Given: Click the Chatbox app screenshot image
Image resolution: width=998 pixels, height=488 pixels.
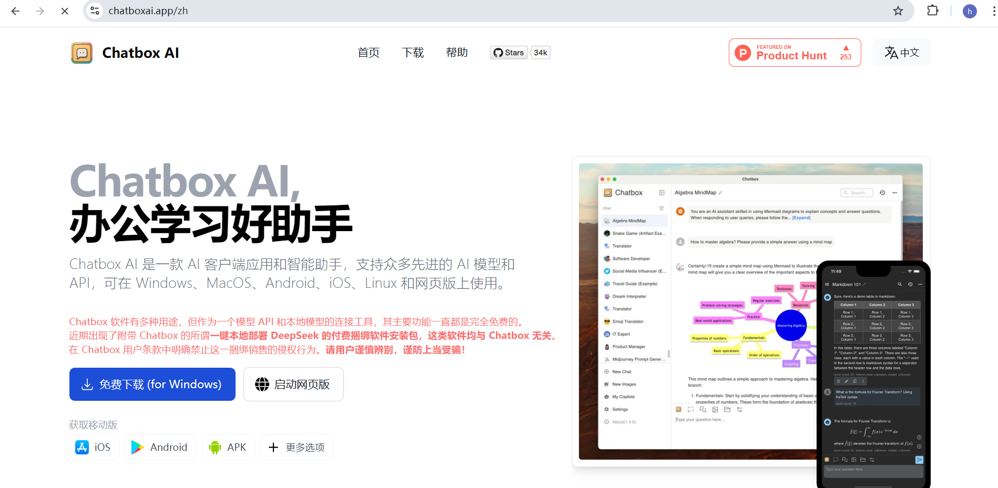Looking at the screenshot, I should click(751, 312).
